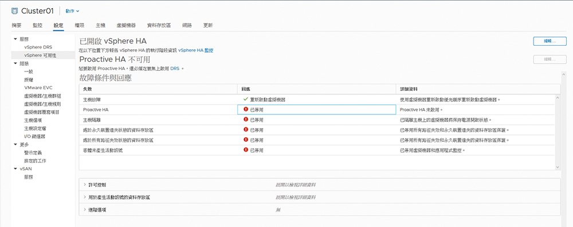Select vSphere 可用性 in sidebar
This screenshot has width=573, height=227.
point(41,55)
